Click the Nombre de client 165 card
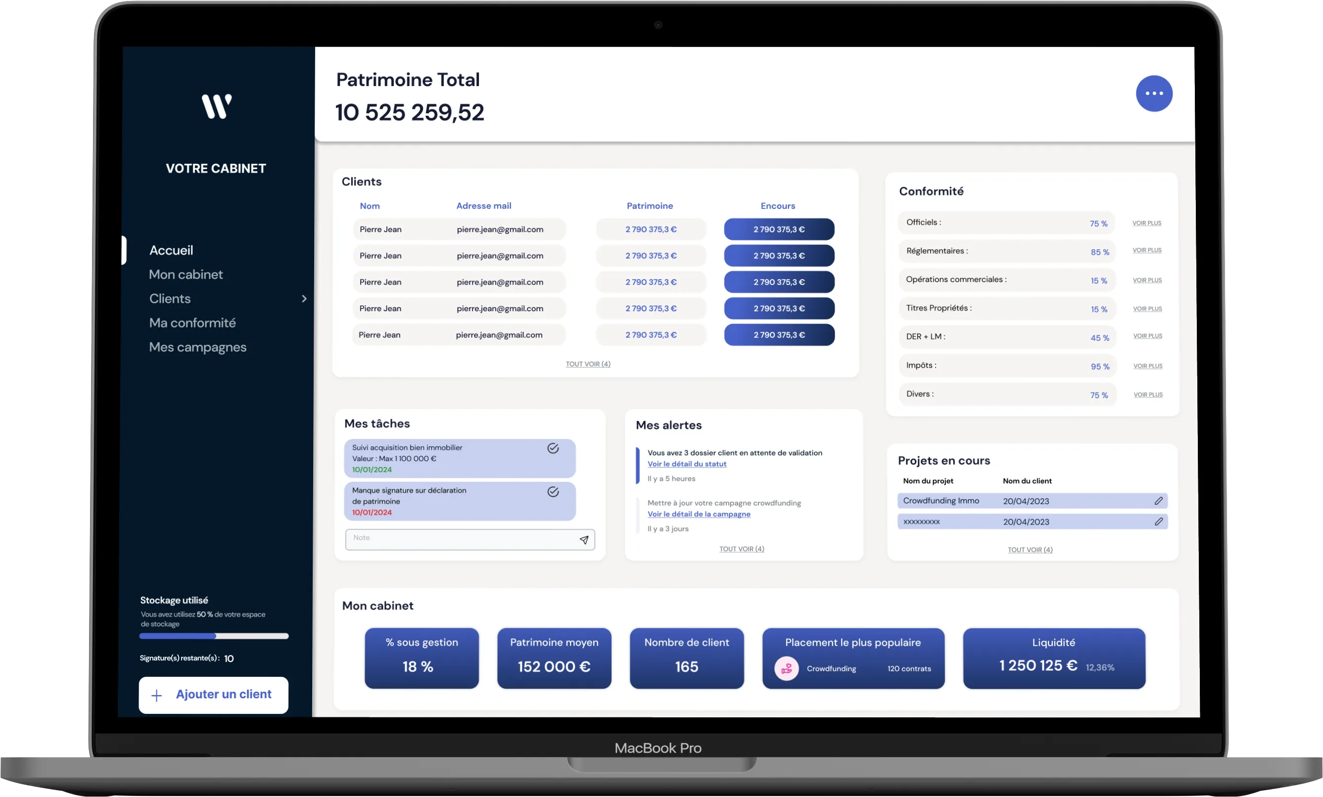1323x797 pixels. pyautogui.click(x=687, y=658)
